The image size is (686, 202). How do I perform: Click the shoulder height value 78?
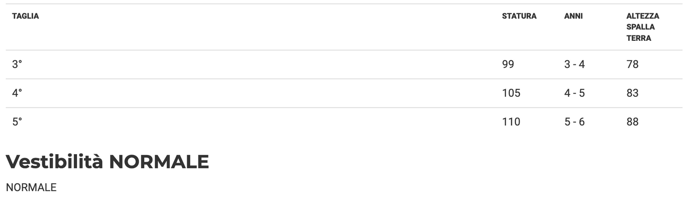click(x=632, y=64)
